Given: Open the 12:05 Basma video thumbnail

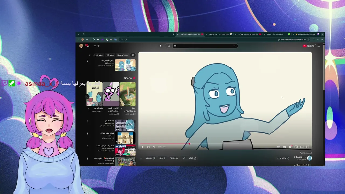Looking at the screenshot, I should [125, 65].
